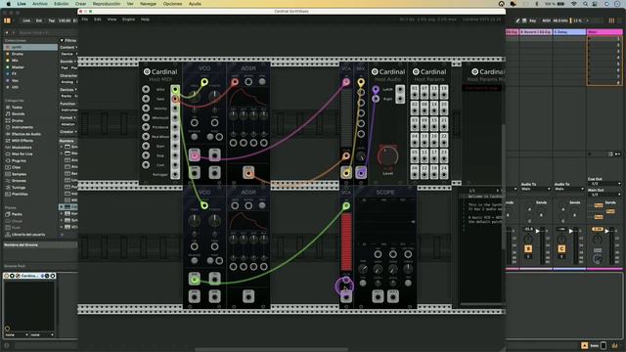Toggle the draw mode pencil icon
Screen dimensions: 626x352
[517, 21]
